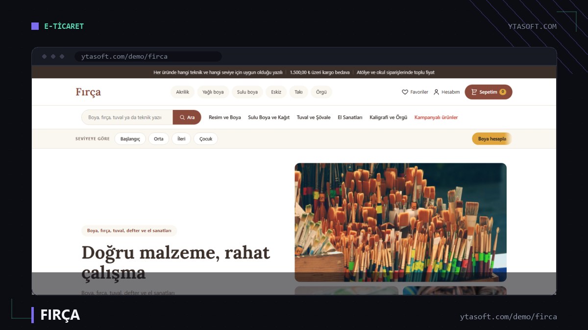The image size is (588, 330).
Task: Filter by Orta level
Action: click(159, 139)
